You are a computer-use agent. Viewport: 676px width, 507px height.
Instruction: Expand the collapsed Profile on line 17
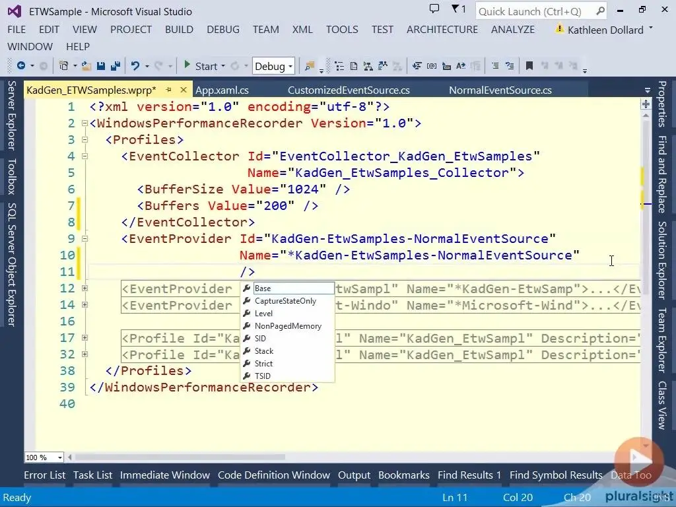click(85, 337)
